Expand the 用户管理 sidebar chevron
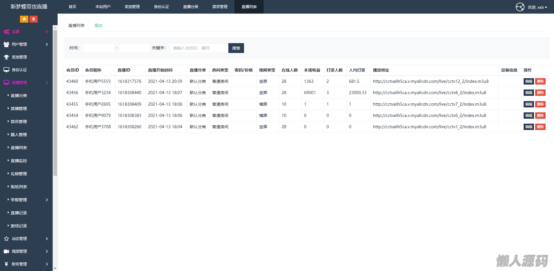Image resolution: width=554 pixels, height=271 pixels. 47,44
